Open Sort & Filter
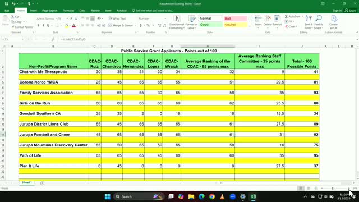Screen dimensions: 359x202 point(309,22)
